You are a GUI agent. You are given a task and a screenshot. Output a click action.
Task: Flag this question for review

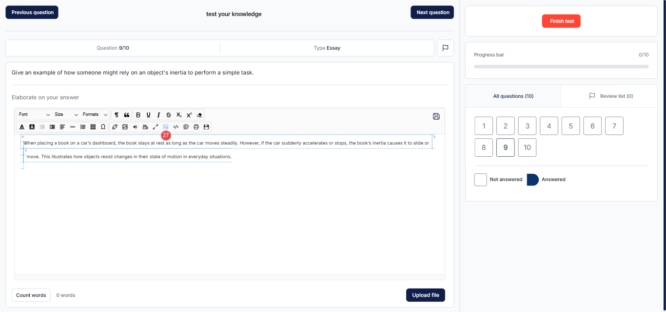point(445,48)
